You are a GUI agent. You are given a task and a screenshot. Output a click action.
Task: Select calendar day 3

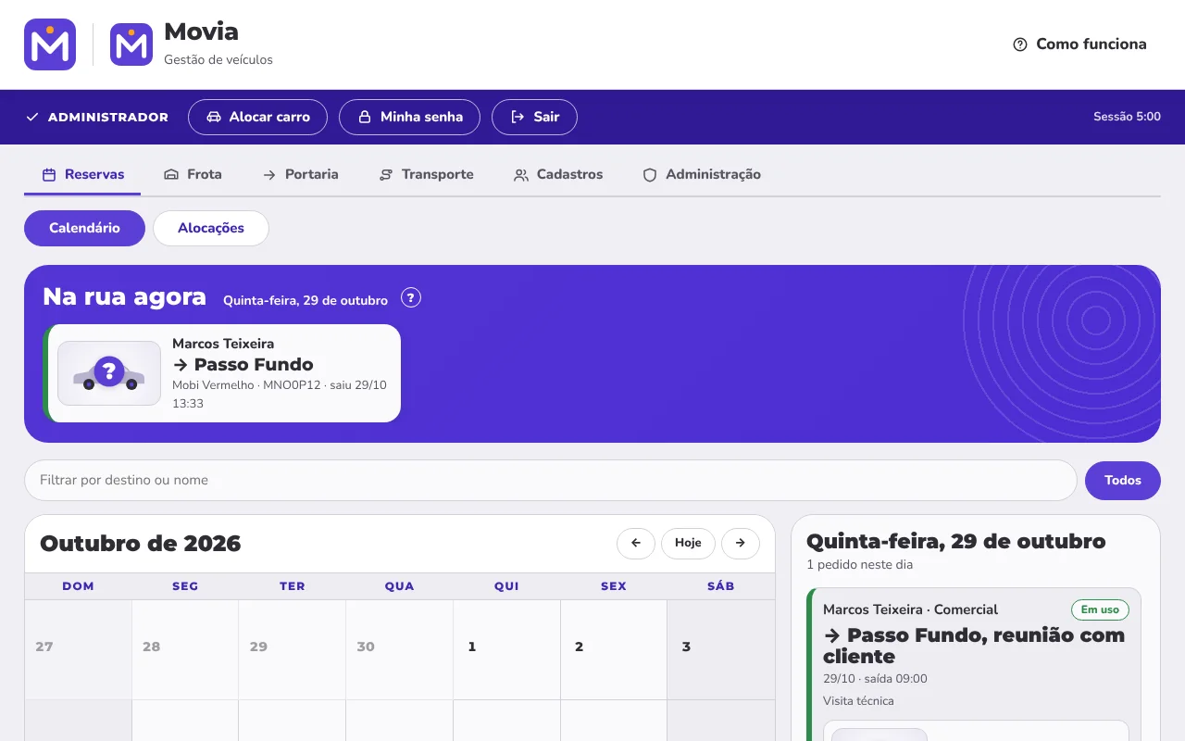point(721,649)
